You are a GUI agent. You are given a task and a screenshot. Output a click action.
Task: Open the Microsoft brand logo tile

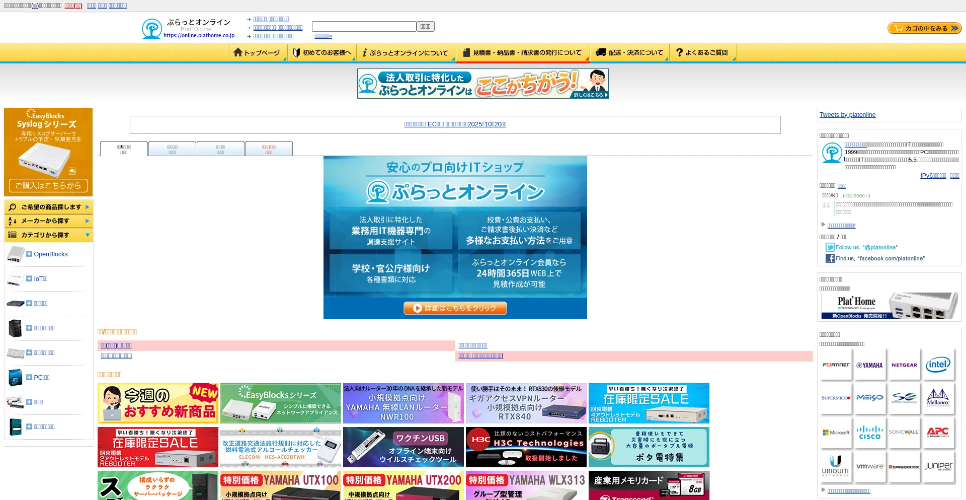pyautogui.click(x=836, y=433)
